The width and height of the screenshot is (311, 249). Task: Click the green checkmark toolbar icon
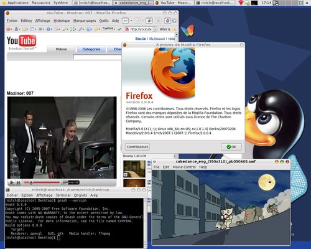pyautogui.click(x=119, y=29)
